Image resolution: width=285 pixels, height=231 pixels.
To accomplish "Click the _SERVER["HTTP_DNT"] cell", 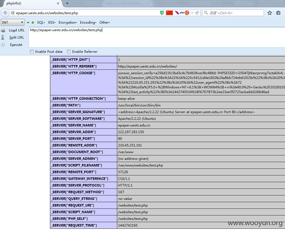I will [x=84, y=60].
